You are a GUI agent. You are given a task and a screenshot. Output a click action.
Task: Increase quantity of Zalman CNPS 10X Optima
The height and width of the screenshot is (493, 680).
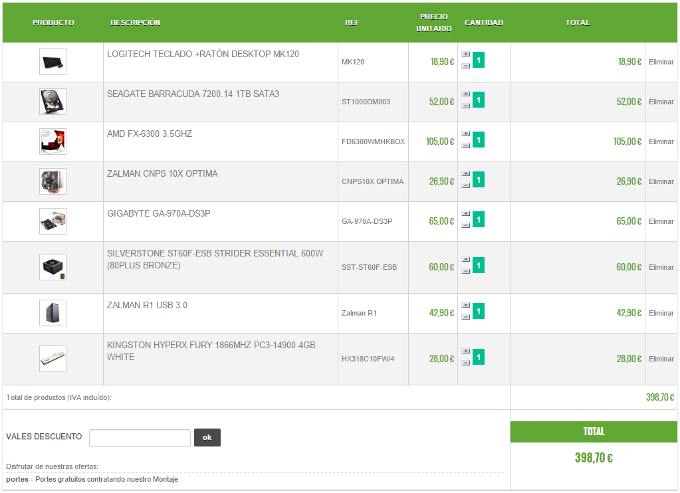click(x=466, y=174)
